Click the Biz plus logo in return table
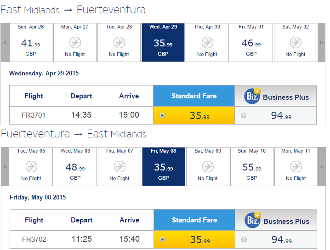330x250 pixels. (x=253, y=220)
